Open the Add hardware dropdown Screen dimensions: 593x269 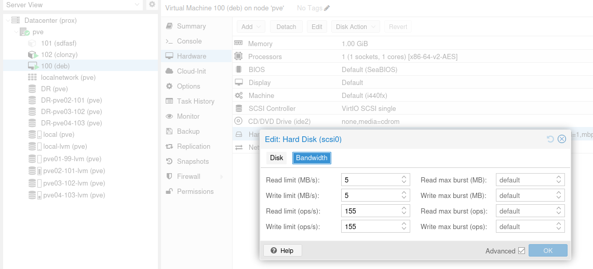pos(251,27)
